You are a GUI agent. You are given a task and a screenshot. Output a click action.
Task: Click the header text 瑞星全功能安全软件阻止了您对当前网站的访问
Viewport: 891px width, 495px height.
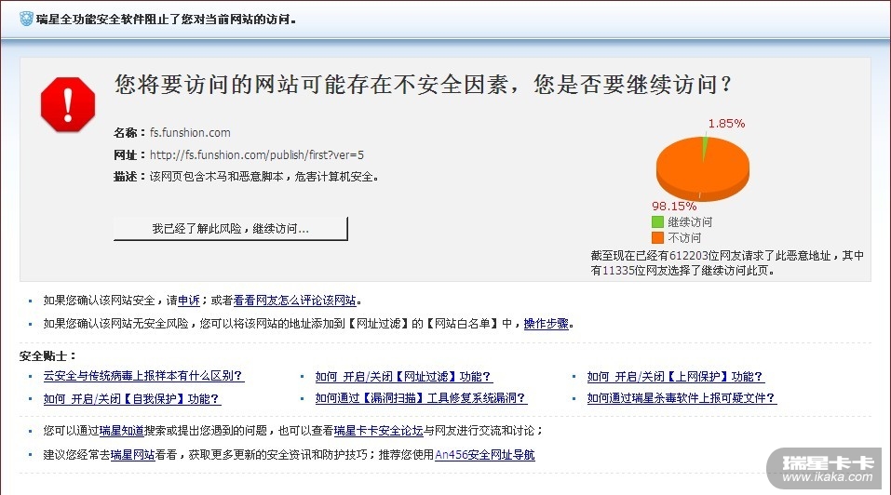[166, 20]
